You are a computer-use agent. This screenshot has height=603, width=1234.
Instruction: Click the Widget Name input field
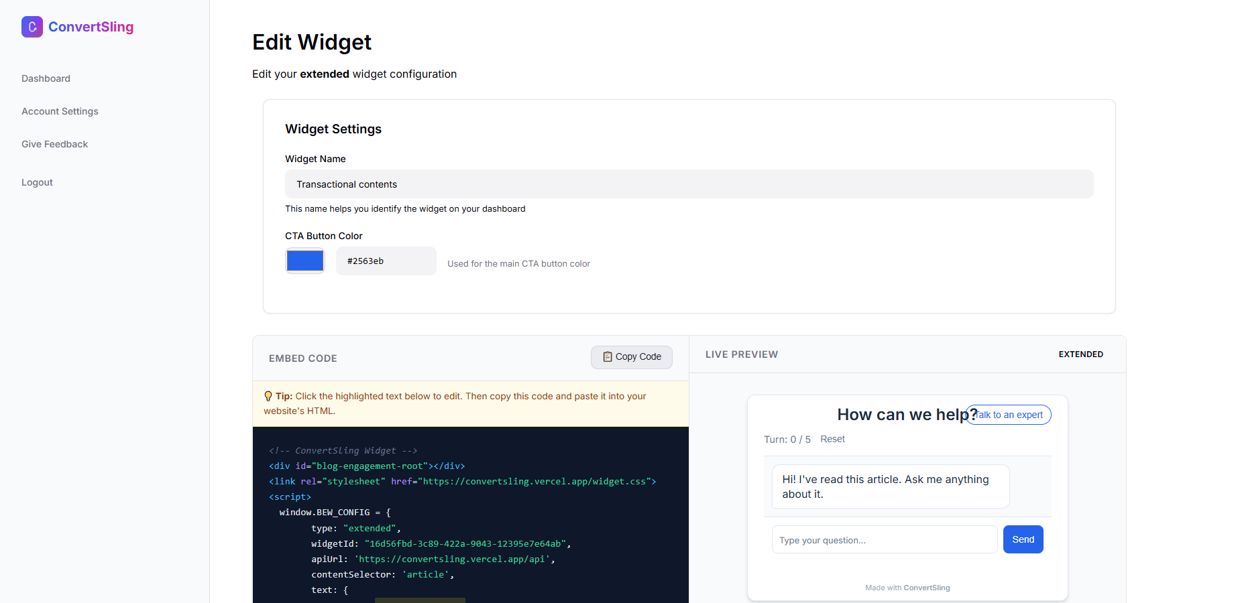(x=689, y=184)
